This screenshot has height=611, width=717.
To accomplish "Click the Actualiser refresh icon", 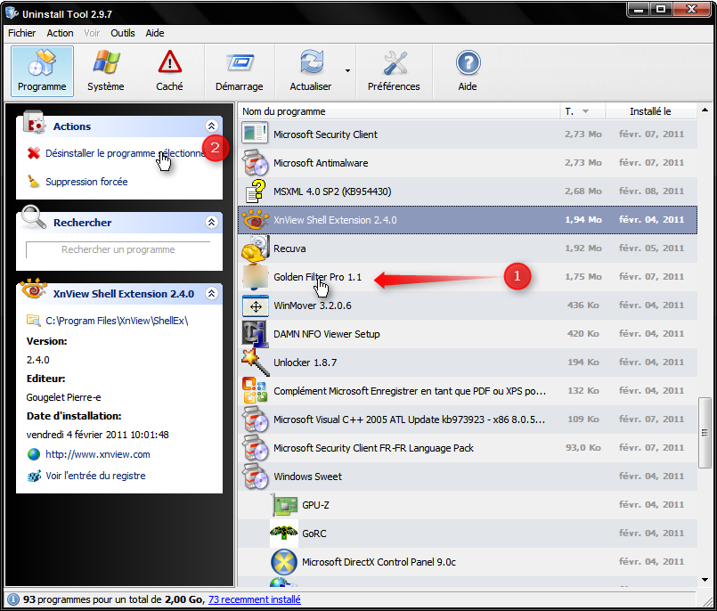I will tap(311, 64).
